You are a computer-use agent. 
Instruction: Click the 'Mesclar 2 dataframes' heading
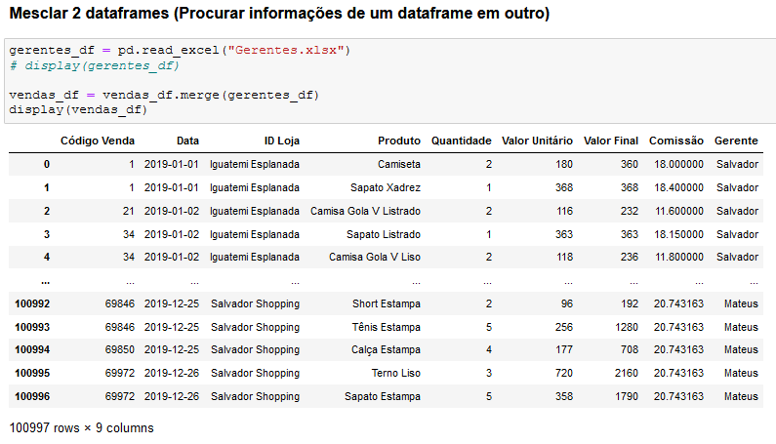click(x=89, y=14)
